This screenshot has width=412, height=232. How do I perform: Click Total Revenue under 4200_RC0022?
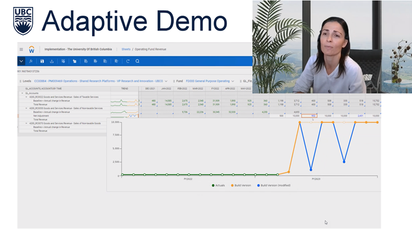[x=40, y=104]
